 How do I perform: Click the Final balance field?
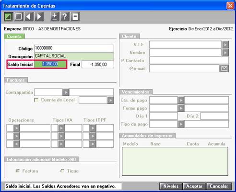[x=98, y=64]
